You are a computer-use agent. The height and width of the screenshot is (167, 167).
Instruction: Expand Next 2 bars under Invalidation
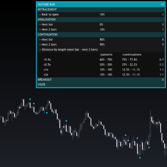40,30
